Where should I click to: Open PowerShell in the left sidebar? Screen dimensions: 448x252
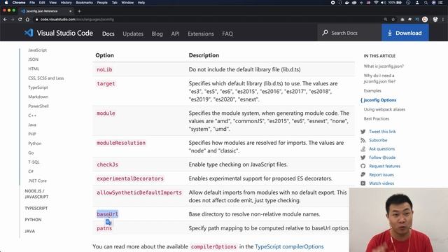point(38,106)
